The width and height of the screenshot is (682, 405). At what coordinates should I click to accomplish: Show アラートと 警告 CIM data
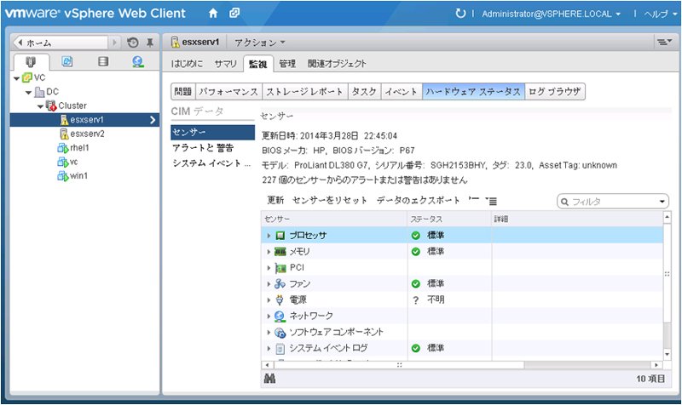pyautogui.click(x=203, y=148)
